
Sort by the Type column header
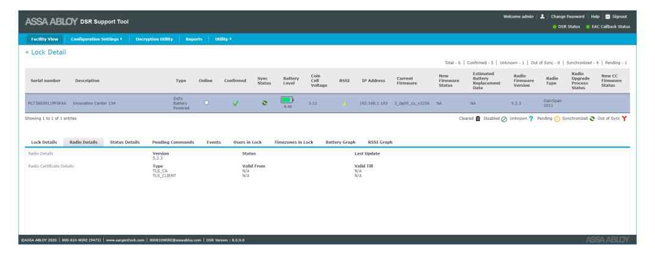(x=181, y=81)
